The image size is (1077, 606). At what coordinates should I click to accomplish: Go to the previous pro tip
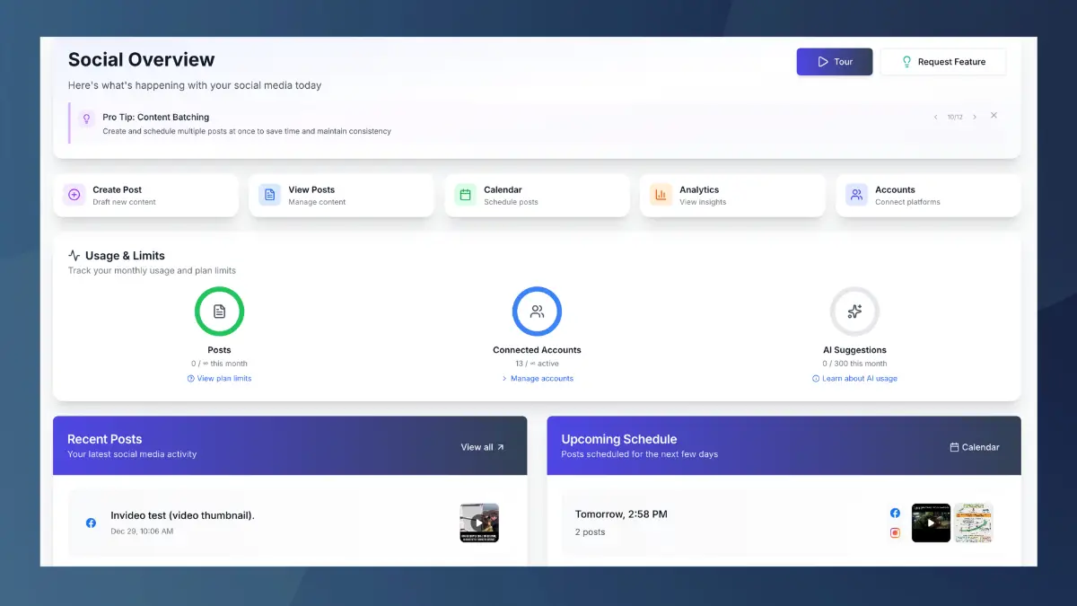(x=935, y=117)
